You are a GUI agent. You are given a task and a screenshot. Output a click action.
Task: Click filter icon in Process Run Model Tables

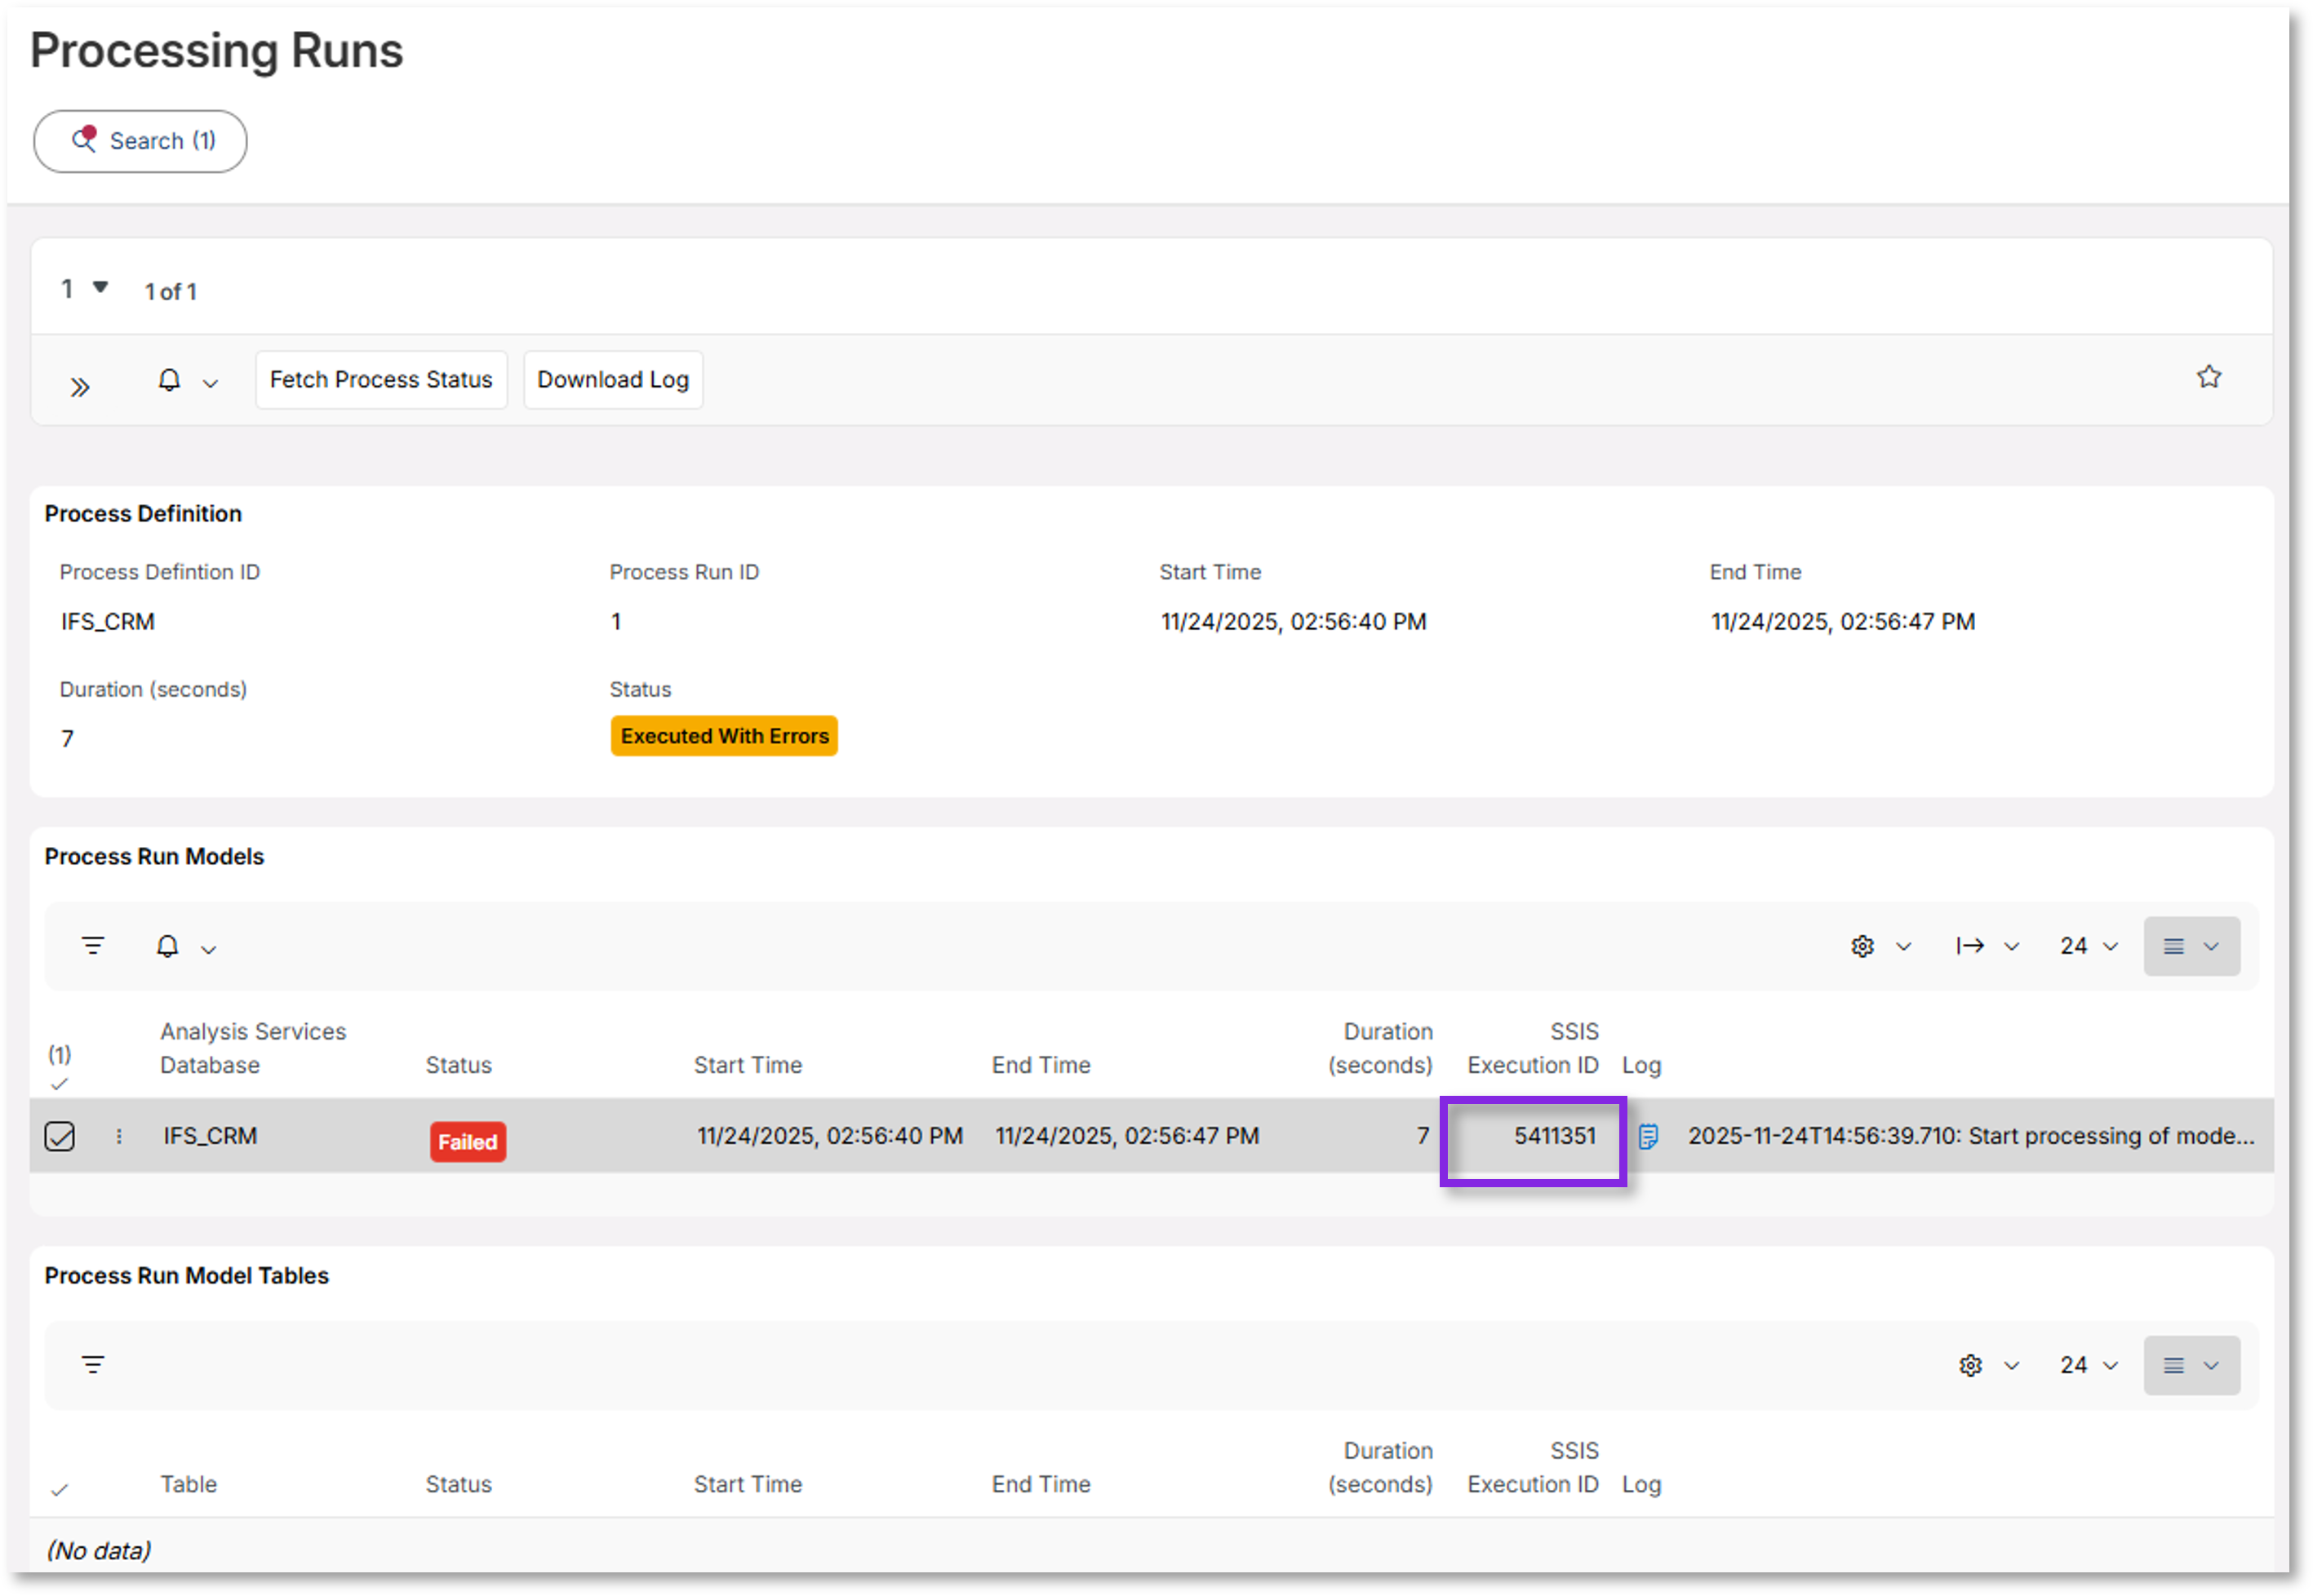pyautogui.click(x=93, y=1365)
